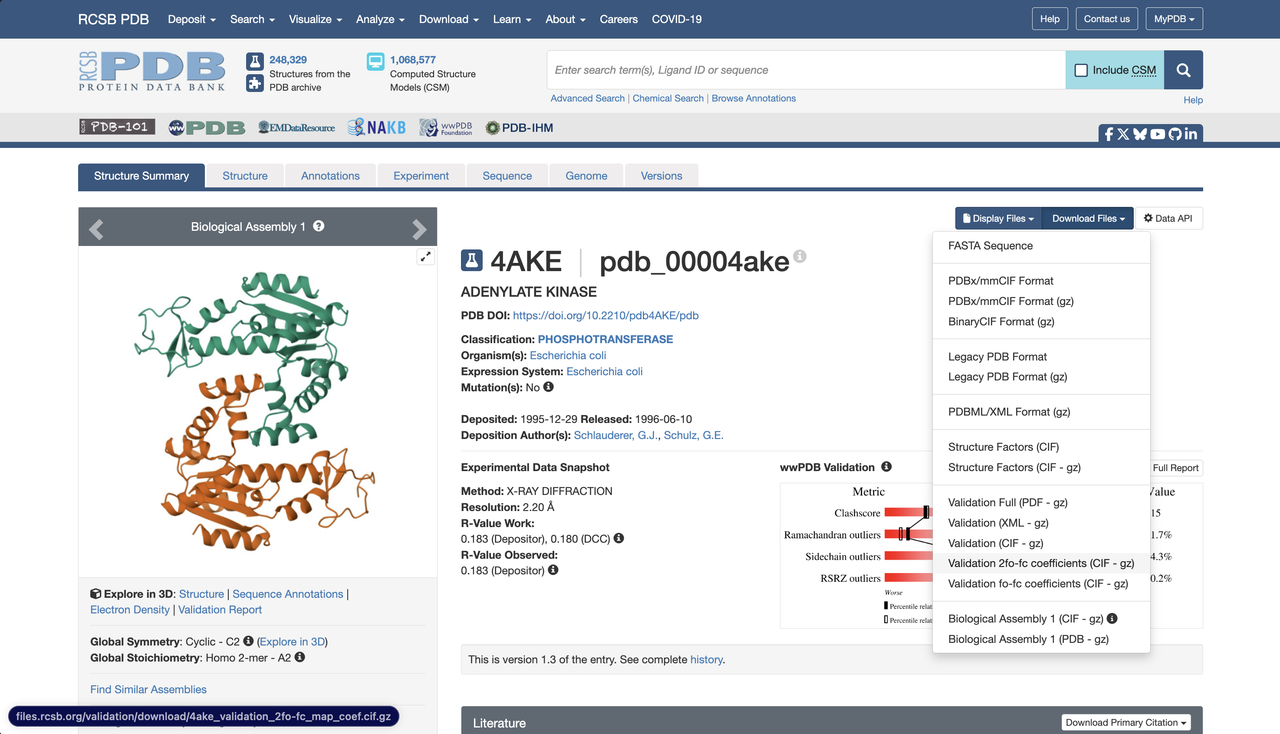Select FASTA Sequence from download menu

point(990,246)
